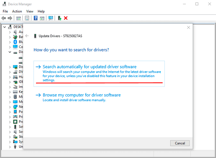Toggle the Show/Hide Action Pane toolbar icon
216x158 pixels.
point(42,18)
